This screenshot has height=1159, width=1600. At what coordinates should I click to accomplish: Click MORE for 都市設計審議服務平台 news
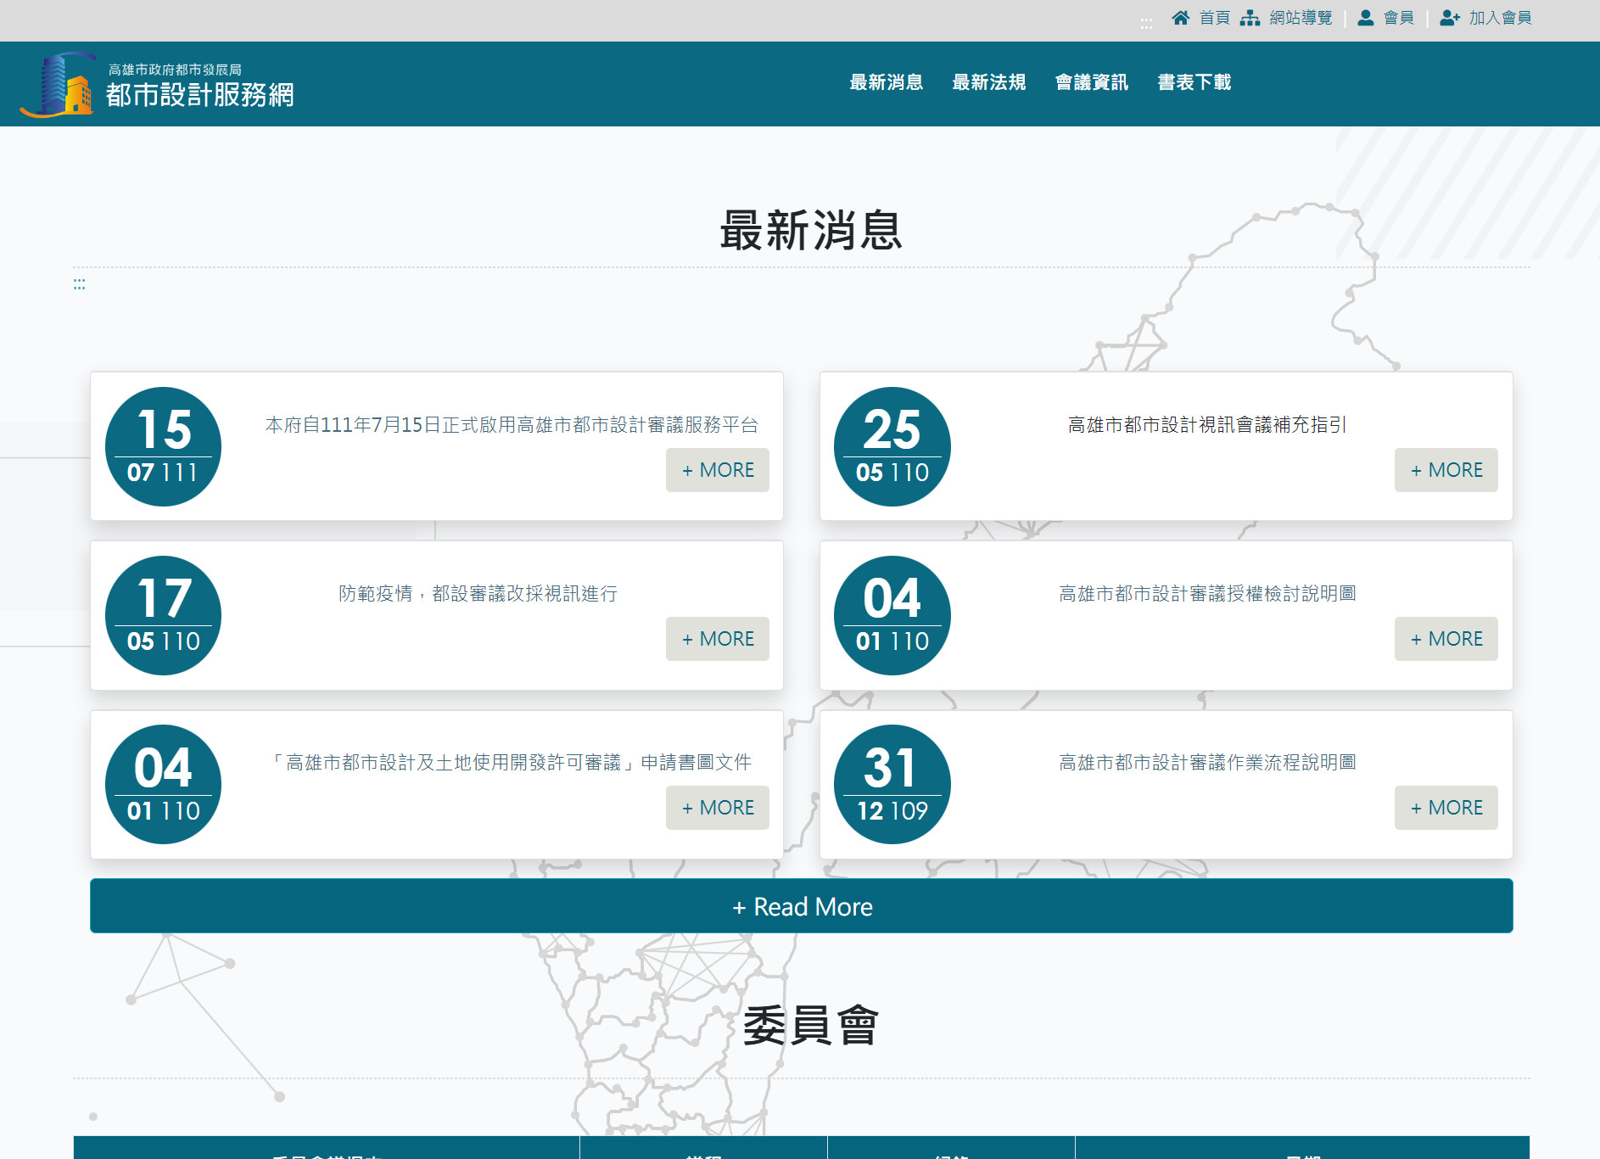(x=718, y=470)
